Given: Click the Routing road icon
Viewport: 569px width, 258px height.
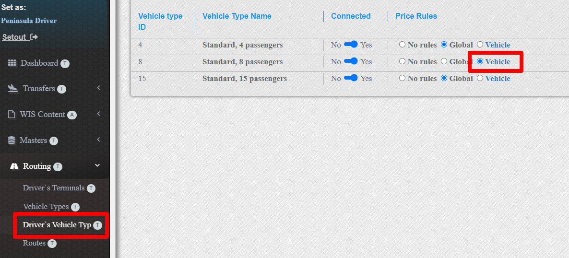Looking at the screenshot, I should point(14,166).
